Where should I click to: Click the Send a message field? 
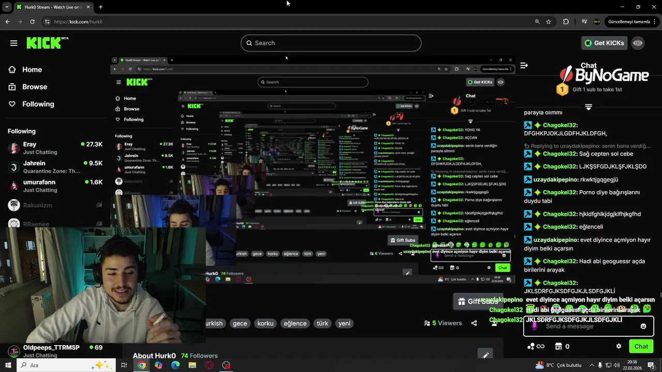click(589, 327)
